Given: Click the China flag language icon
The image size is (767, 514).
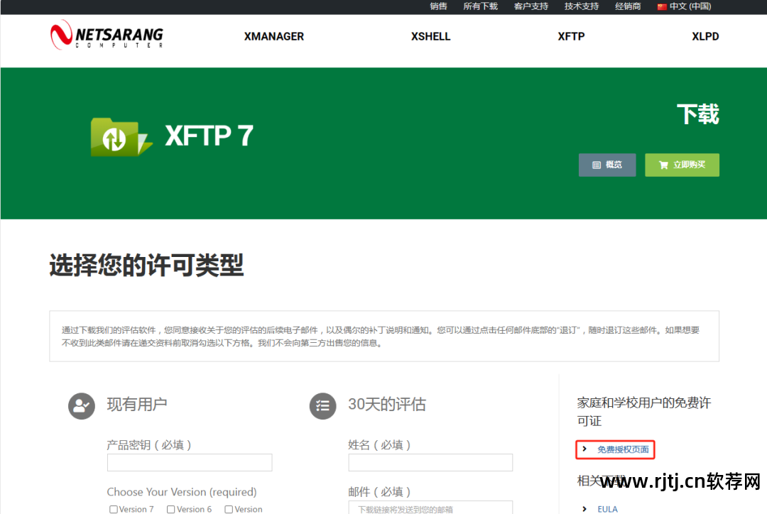Looking at the screenshot, I should tap(662, 6).
